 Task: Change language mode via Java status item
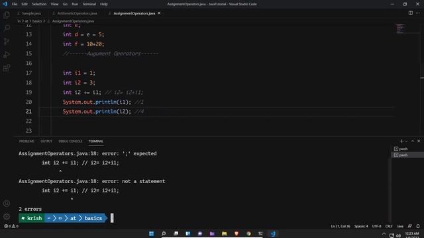point(400,226)
